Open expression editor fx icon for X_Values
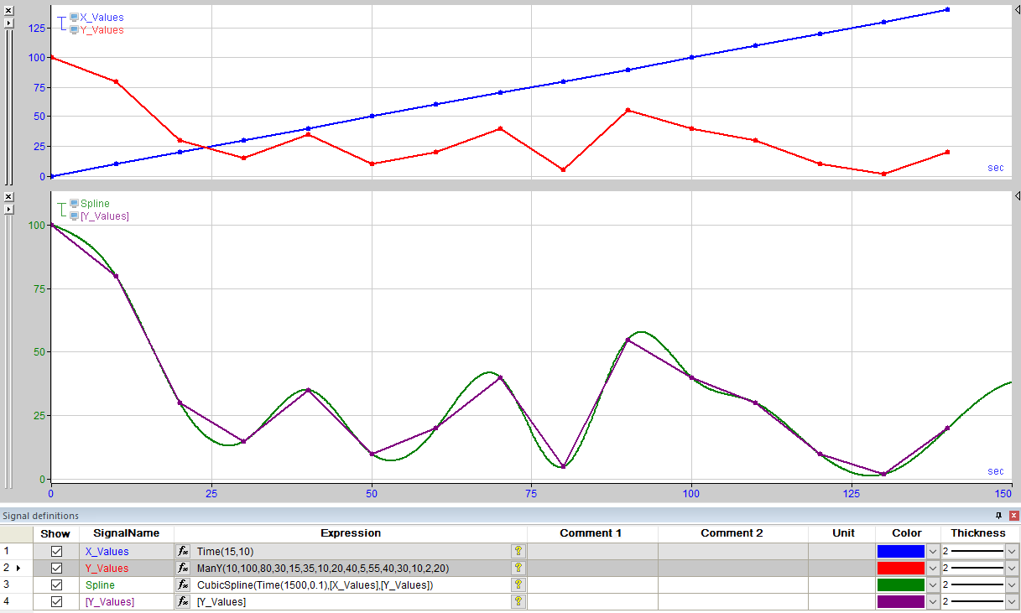1021x613 pixels. [x=183, y=551]
